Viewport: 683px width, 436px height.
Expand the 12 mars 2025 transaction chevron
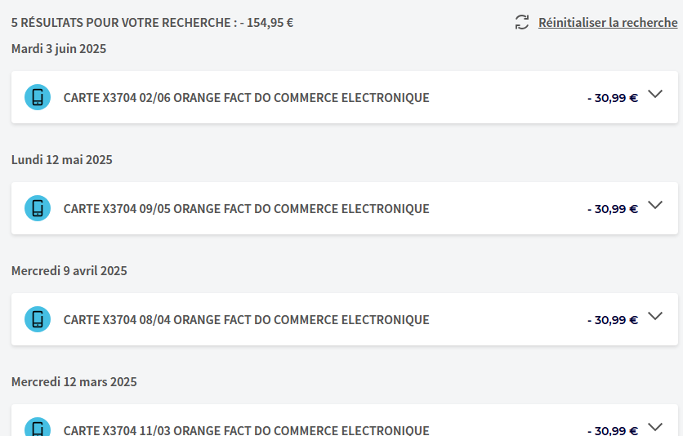[x=654, y=426]
